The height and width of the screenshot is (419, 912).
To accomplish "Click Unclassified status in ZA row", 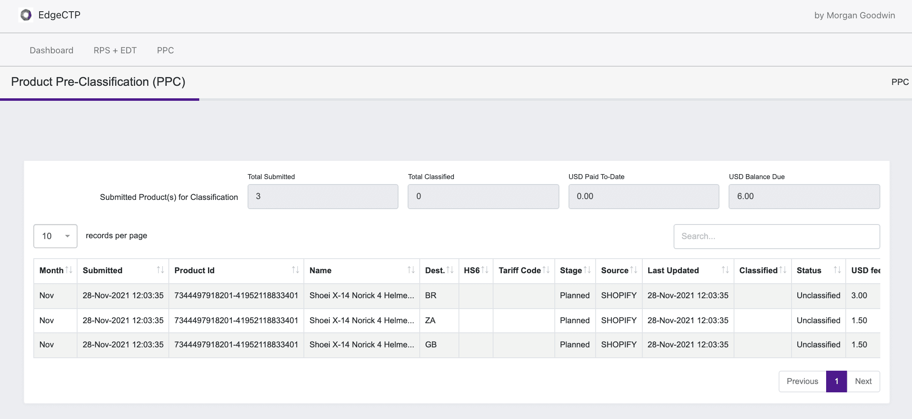I will [818, 320].
